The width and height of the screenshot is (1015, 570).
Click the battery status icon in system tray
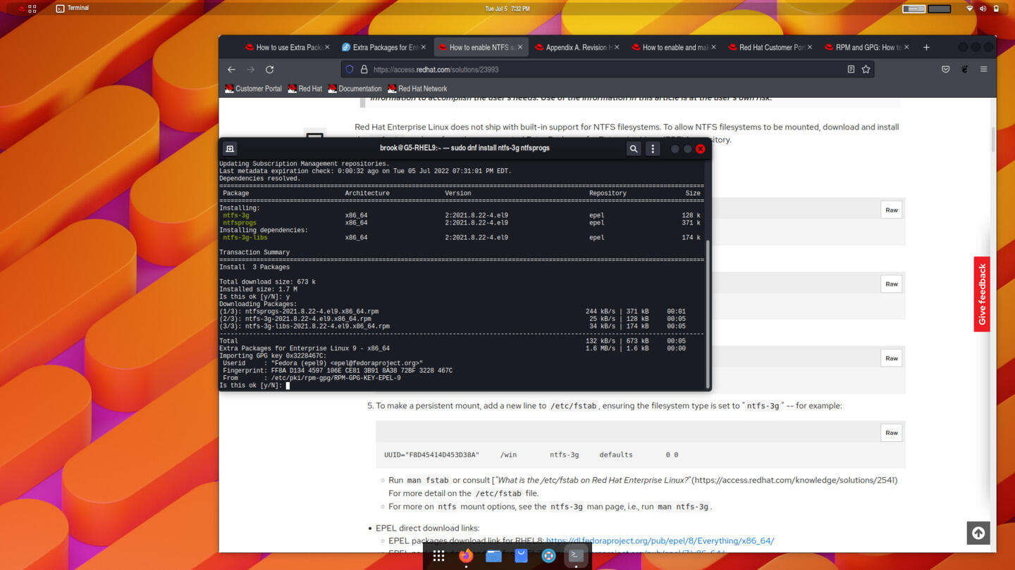pyautogui.click(x=996, y=8)
